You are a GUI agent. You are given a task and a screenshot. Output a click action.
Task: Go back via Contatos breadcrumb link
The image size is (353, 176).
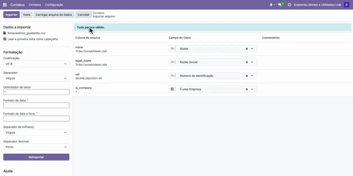pos(98,13)
